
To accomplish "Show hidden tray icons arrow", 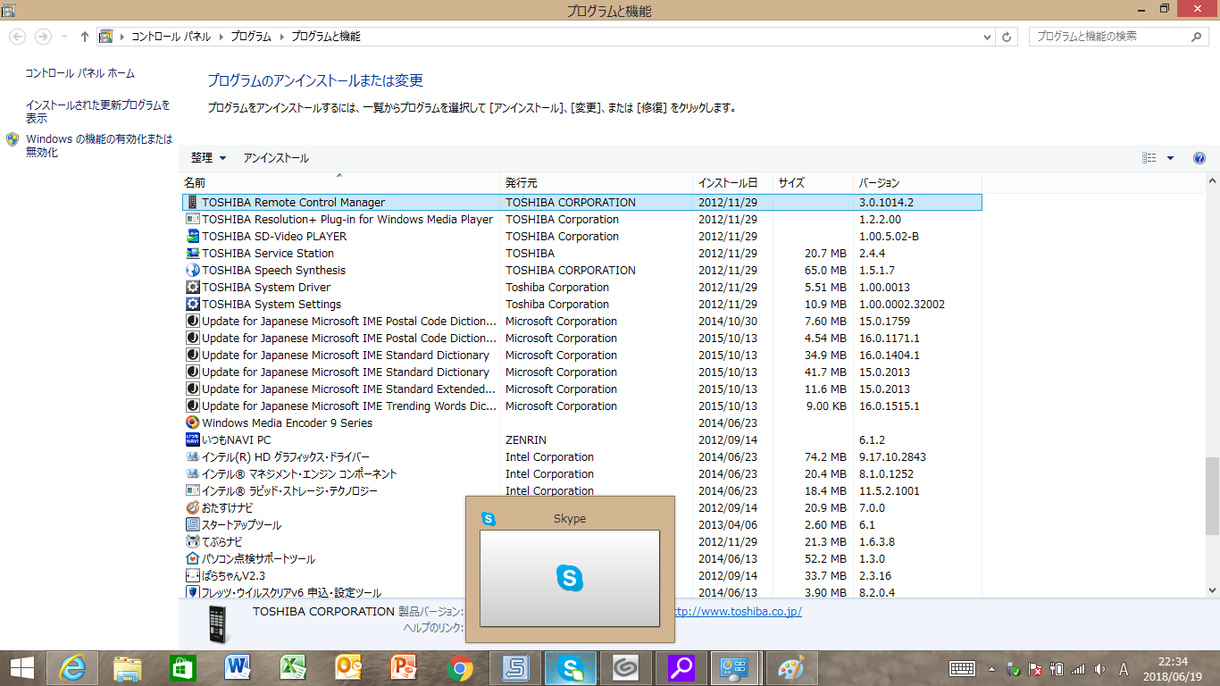I will pyautogui.click(x=990, y=669).
